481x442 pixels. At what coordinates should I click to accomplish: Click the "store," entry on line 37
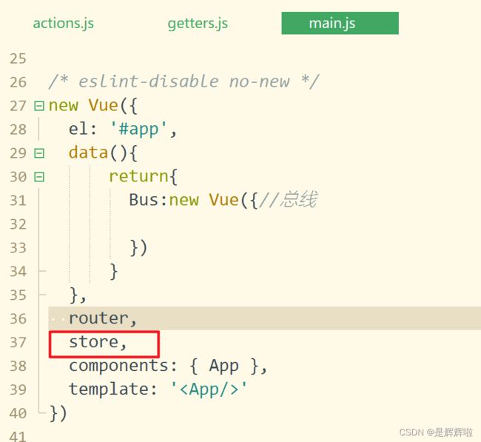(98, 342)
